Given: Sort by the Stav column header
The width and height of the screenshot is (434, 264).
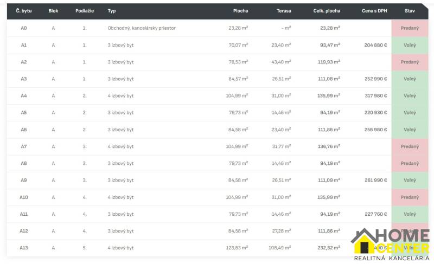Looking at the screenshot, I should (410, 11).
